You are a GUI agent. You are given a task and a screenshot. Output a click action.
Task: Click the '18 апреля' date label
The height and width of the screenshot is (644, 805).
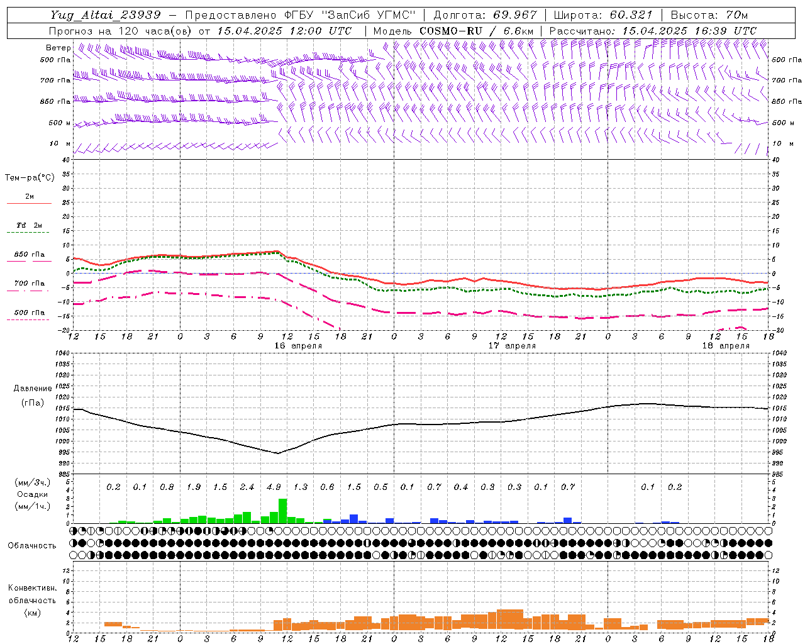(726, 346)
